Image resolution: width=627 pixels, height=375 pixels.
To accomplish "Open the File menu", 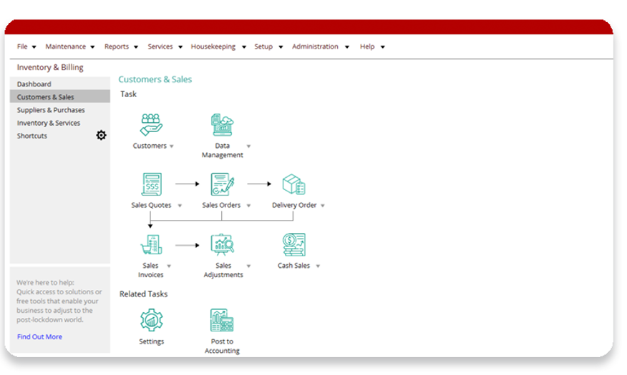I will (x=26, y=46).
